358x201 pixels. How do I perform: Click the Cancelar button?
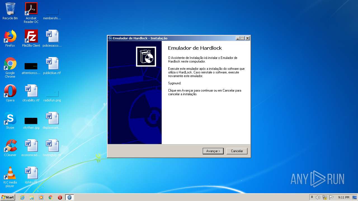point(237,151)
